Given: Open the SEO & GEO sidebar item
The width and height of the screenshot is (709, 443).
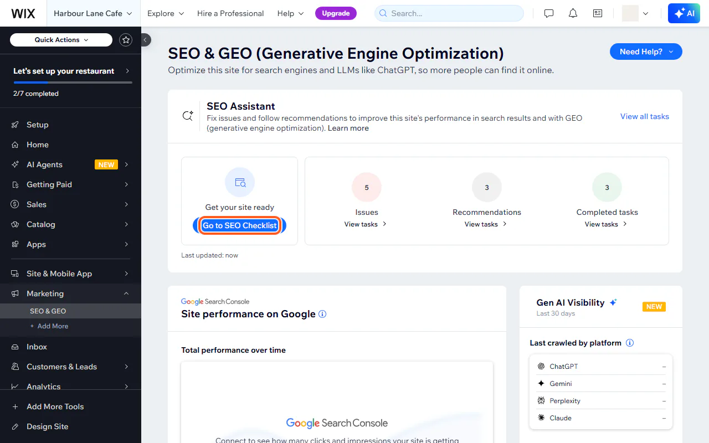Looking at the screenshot, I should click(70, 311).
